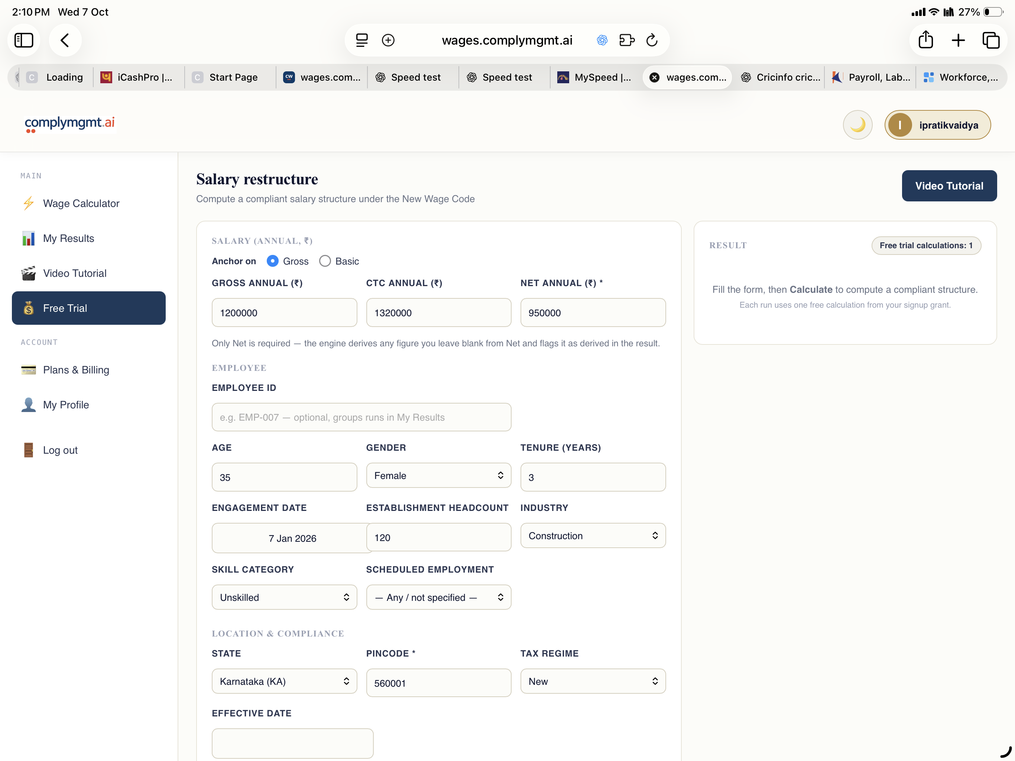Click the Age input field

(x=284, y=477)
